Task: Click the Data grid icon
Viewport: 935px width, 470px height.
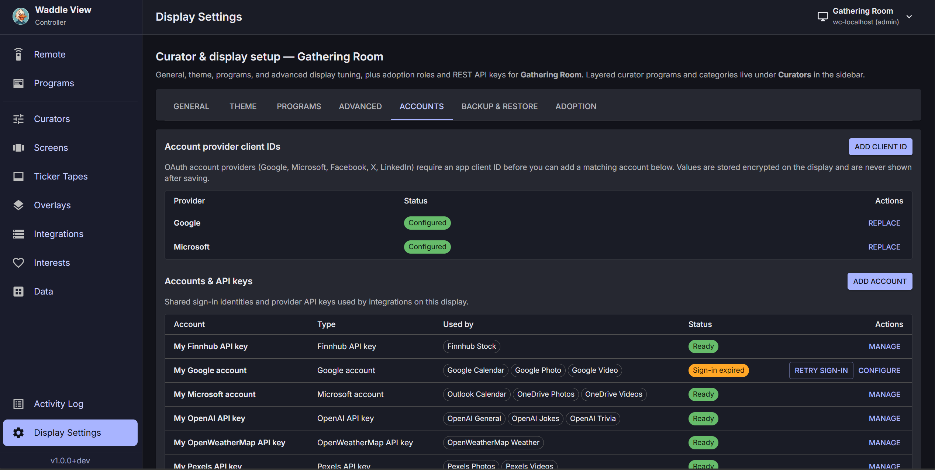Action: point(18,291)
